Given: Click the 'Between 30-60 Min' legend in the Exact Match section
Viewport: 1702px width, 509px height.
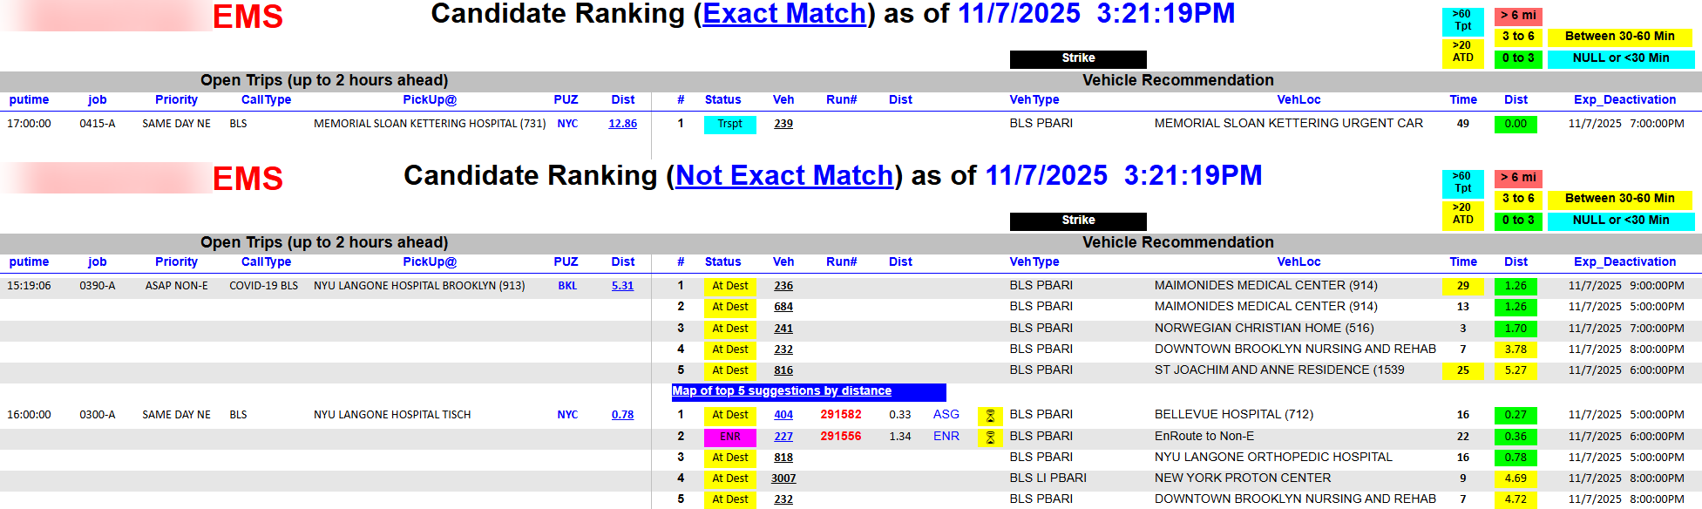Looking at the screenshot, I should point(1619,37).
